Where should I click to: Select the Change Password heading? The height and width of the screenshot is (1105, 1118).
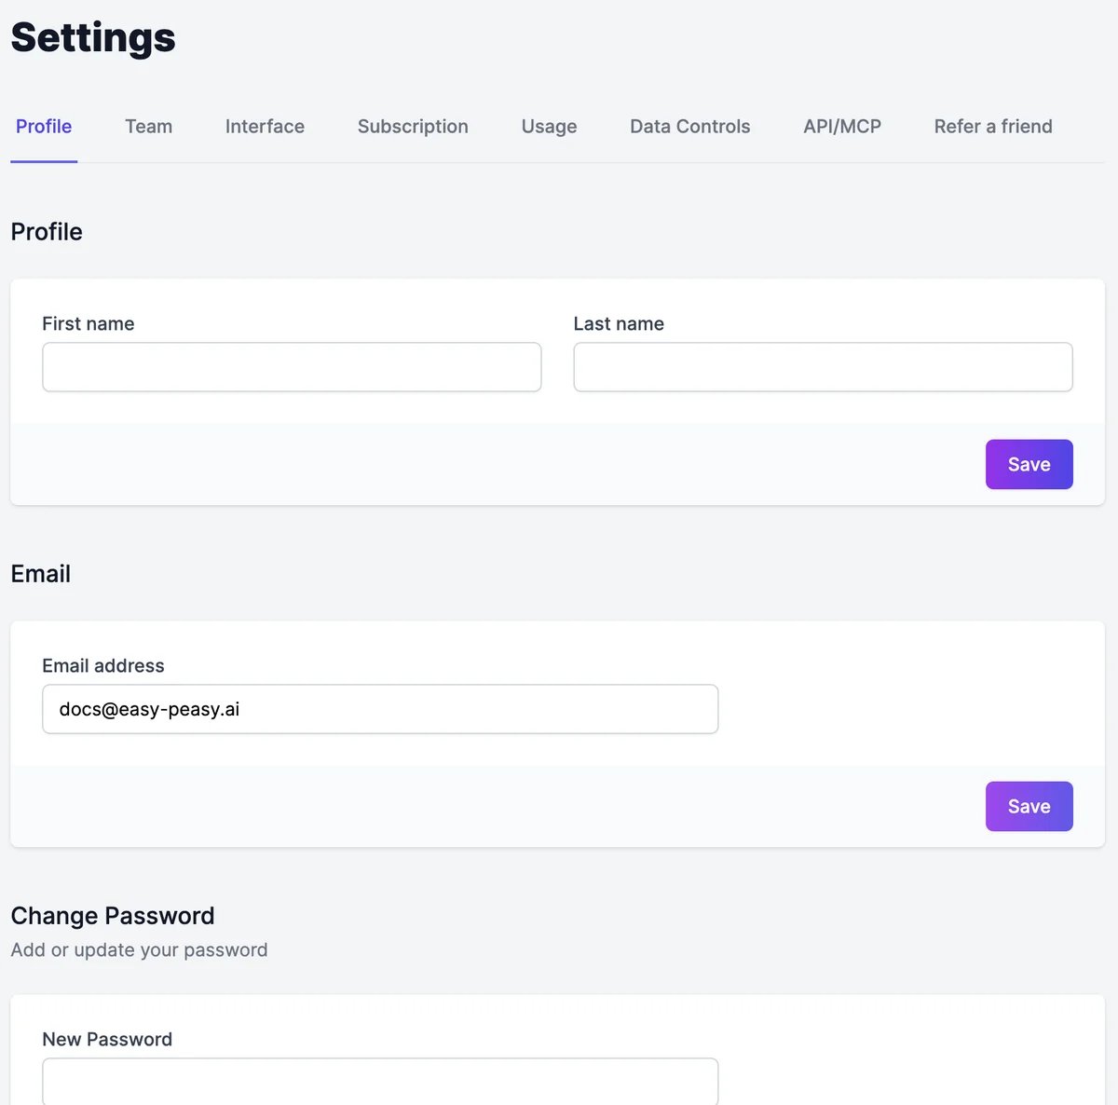click(x=113, y=916)
